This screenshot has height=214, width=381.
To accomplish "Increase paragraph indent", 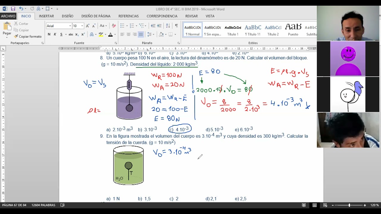I will click(x=159, y=26).
